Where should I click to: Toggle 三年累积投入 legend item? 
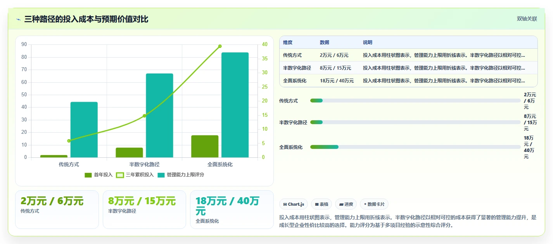pos(135,175)
